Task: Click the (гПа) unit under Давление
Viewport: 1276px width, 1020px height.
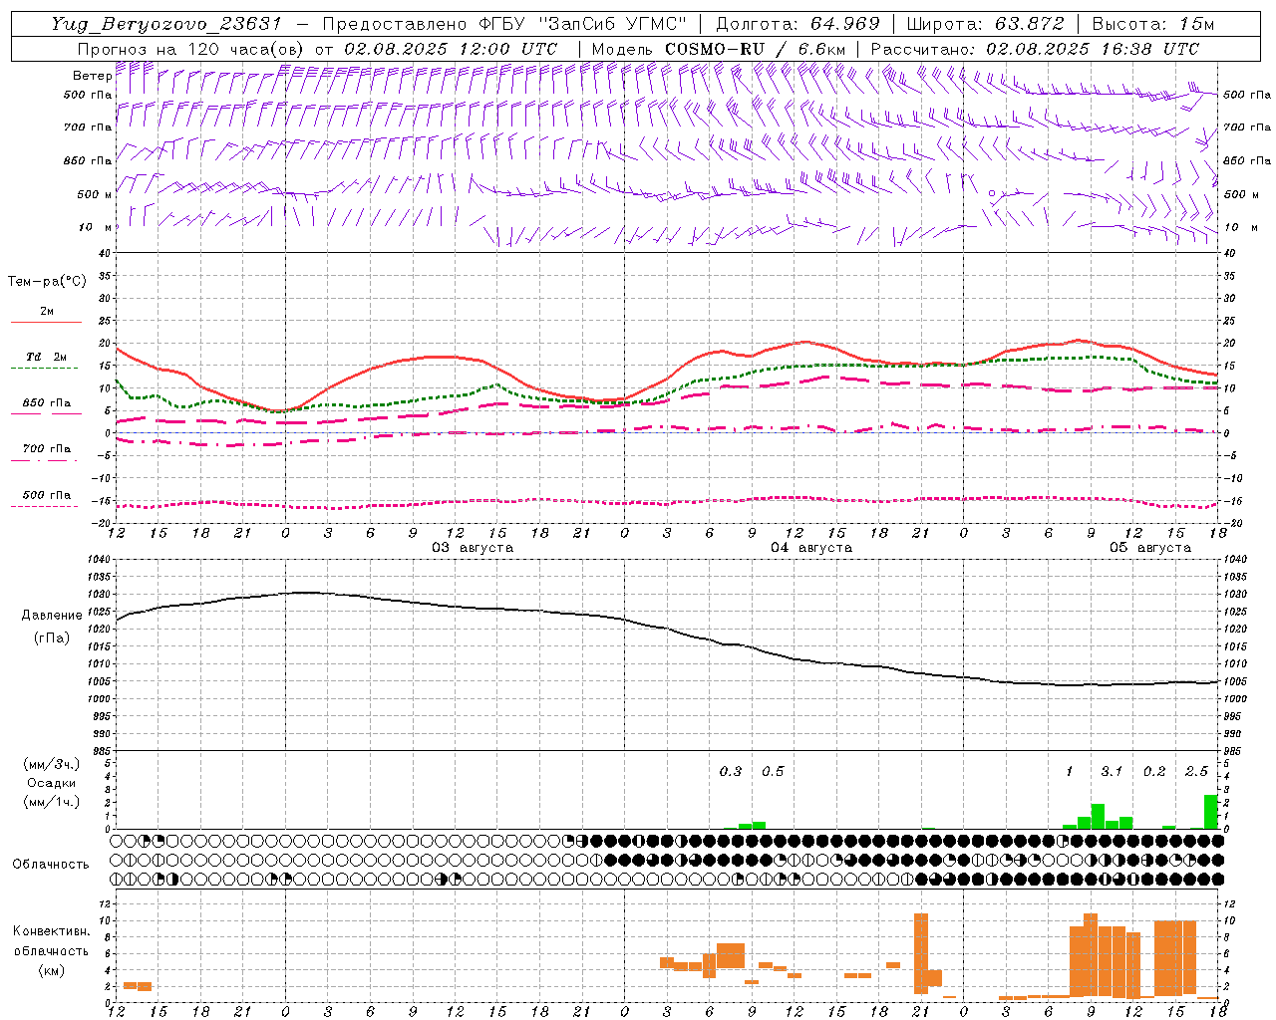Action: (x=52, y=637)
